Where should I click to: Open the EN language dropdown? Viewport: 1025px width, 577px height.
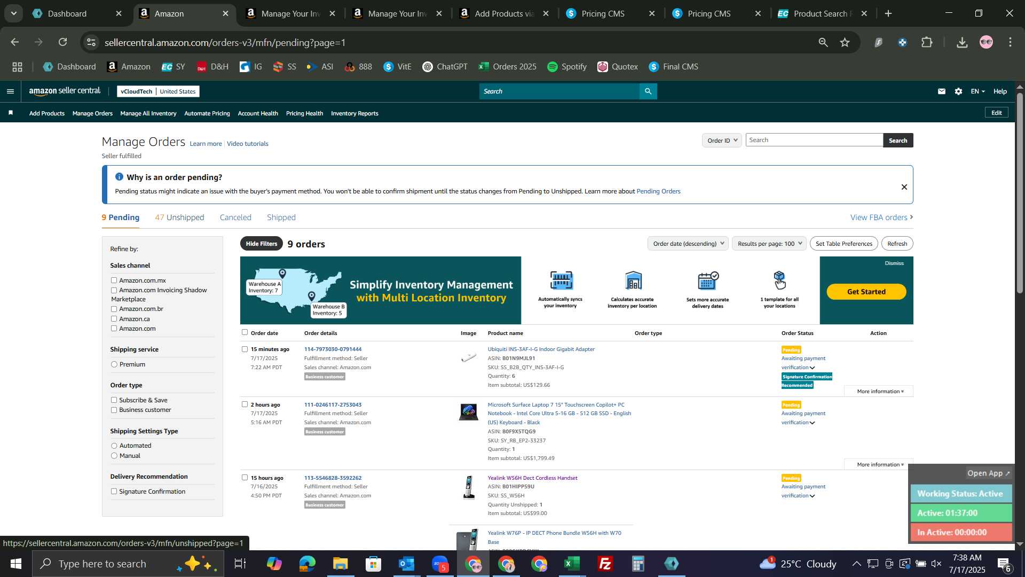click(977, 91)
